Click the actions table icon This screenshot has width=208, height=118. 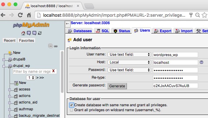coord(16,96)
